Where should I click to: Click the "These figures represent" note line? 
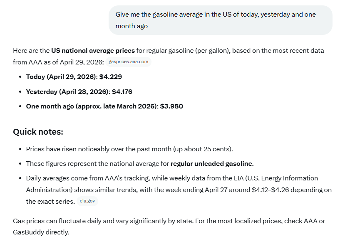click(140, 164)
